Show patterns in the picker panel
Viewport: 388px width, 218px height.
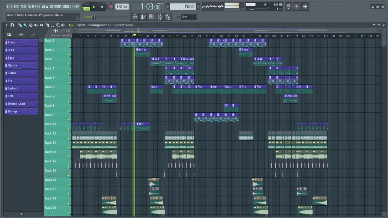tap(9, 35)
